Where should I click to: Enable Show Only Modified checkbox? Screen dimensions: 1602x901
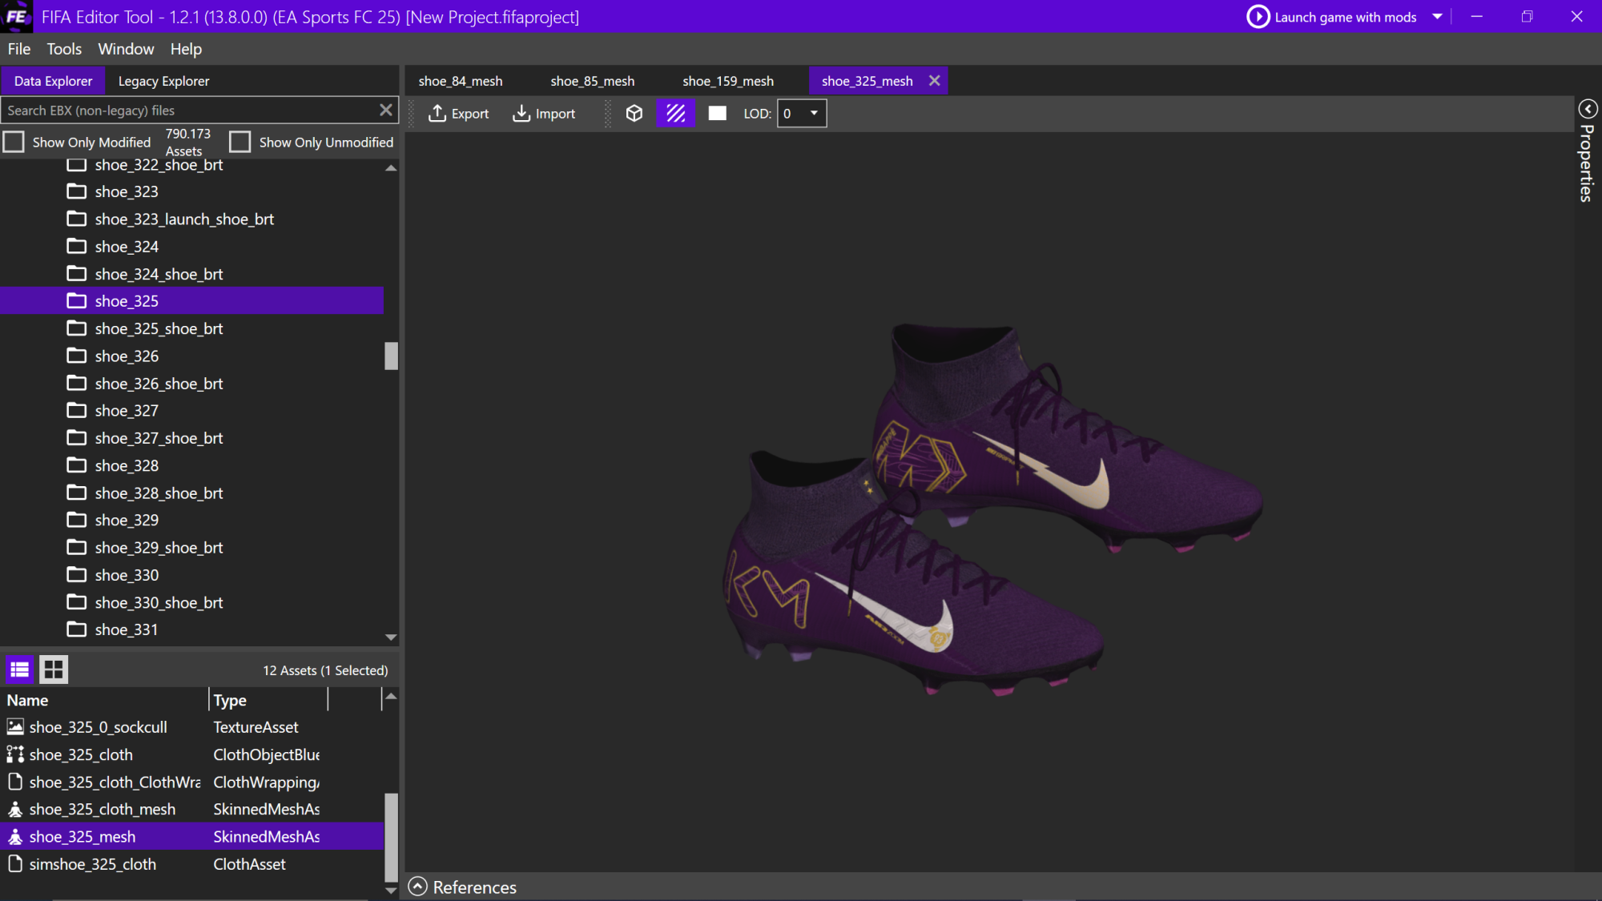(x=14, y=142)
